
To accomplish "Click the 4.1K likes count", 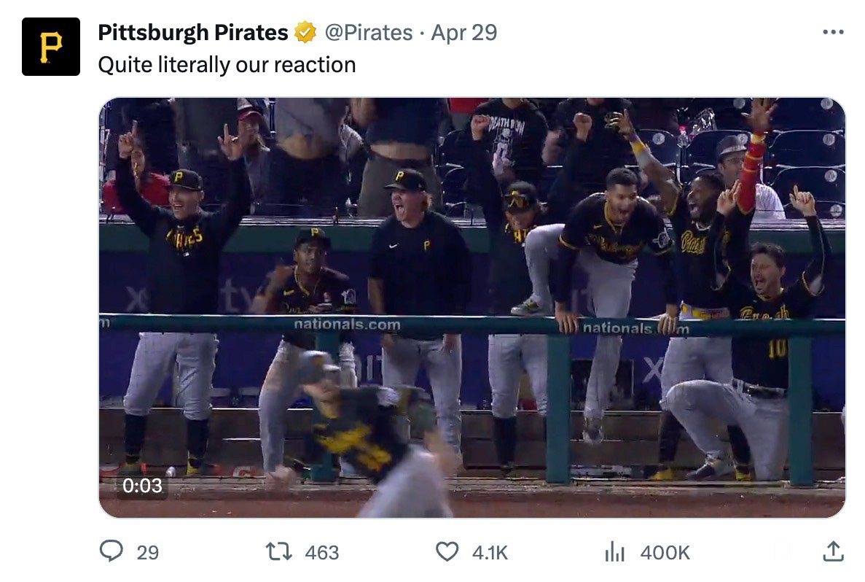I will tap(490, 553).
